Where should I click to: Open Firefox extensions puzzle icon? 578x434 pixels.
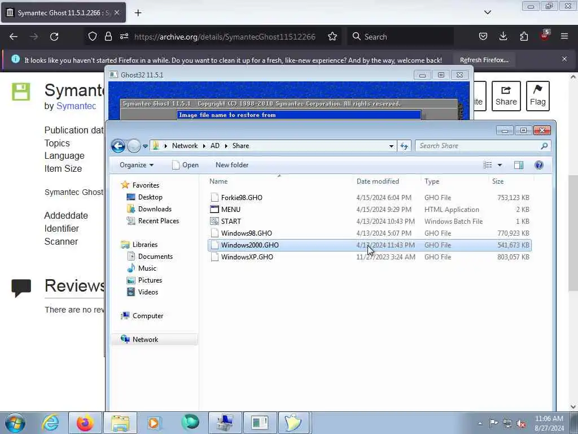pyautogui.click(x=524, y=36)
